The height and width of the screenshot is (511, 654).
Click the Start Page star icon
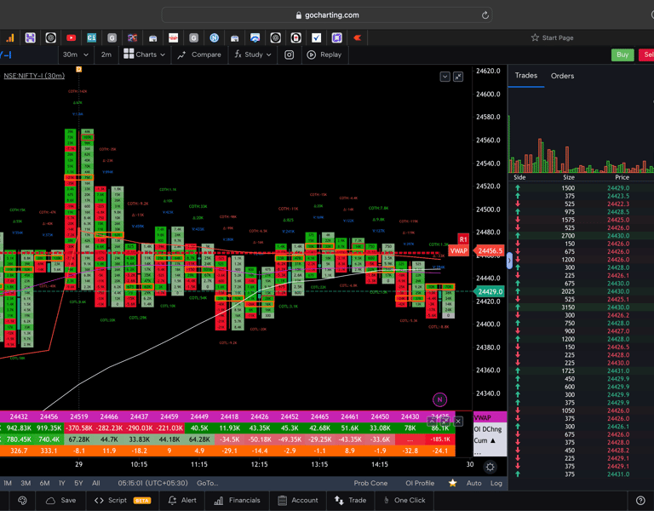535,37
